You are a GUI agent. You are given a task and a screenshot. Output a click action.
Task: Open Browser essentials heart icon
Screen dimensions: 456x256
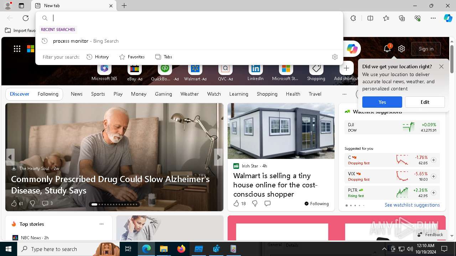pyautogui.click(x=418, y=18)
